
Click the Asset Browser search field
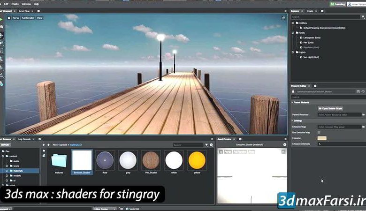(188, 145)
